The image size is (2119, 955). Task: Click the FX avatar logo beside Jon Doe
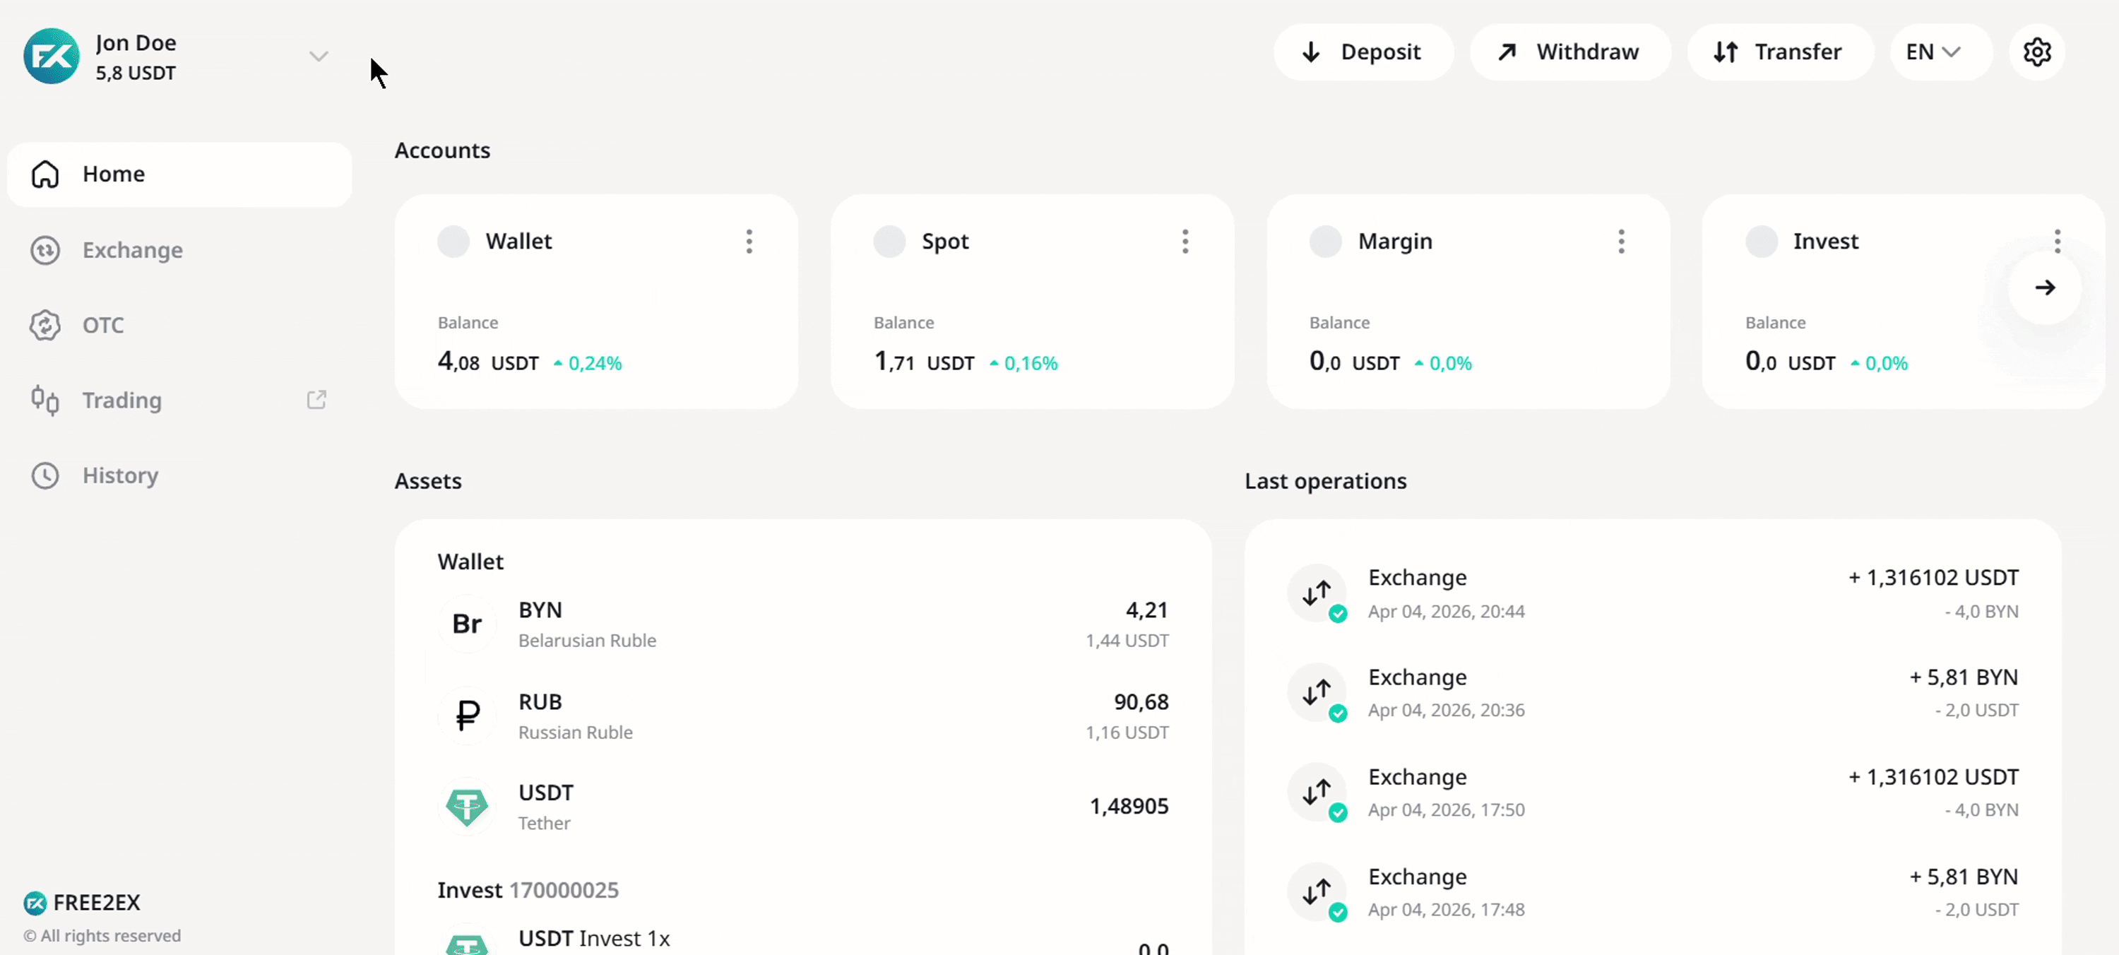[x=51, y=56]
